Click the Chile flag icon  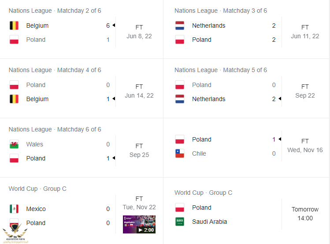point(180,153)
